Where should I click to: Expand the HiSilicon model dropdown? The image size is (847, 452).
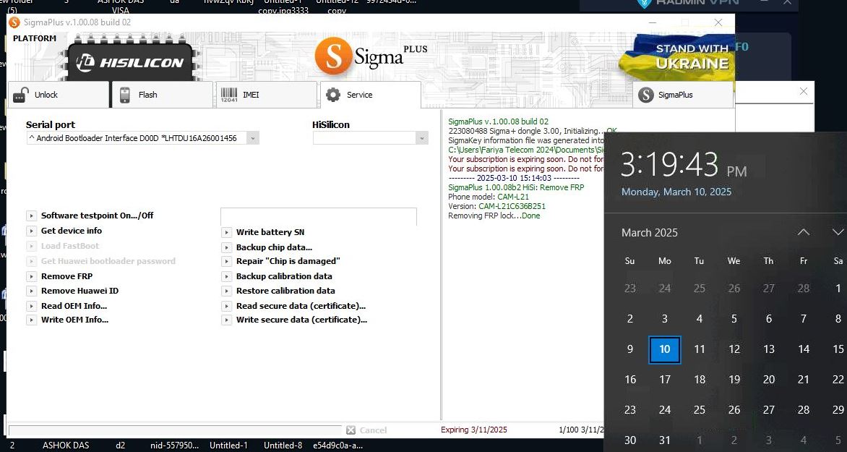point(421,138)
